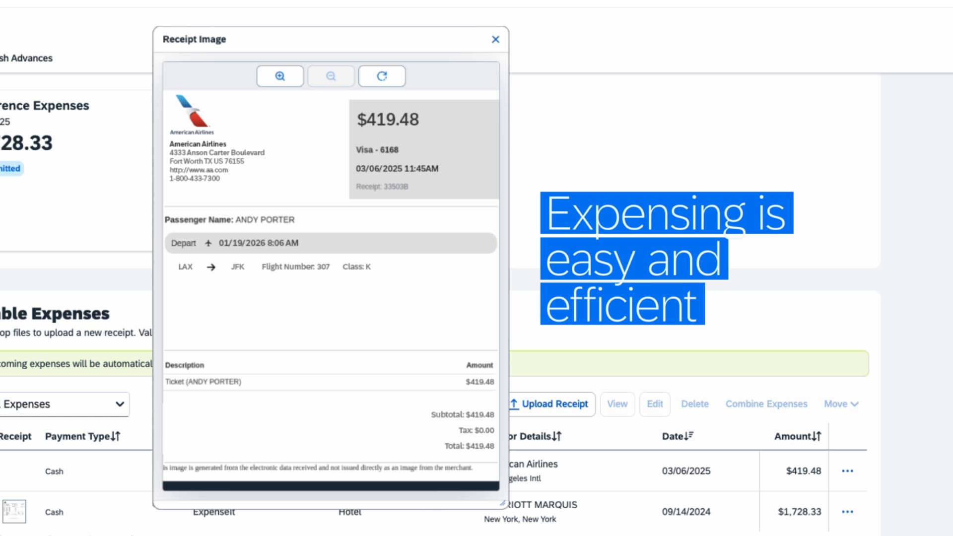Click the Subtotal: $419.48 line

coord(462,414)
